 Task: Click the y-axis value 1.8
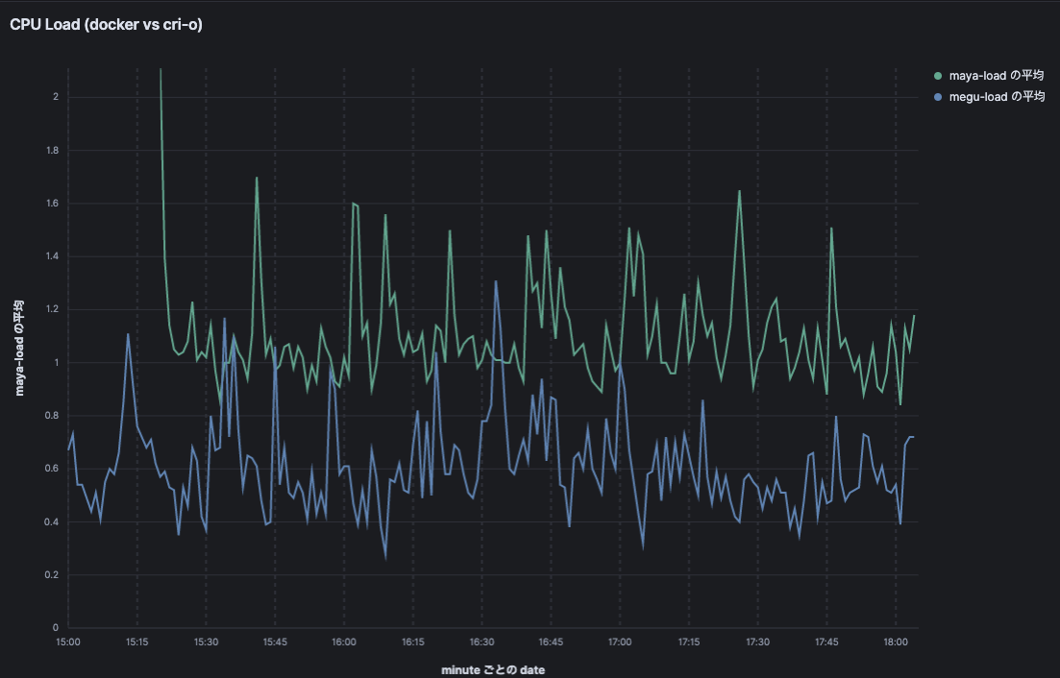[52, 150]
